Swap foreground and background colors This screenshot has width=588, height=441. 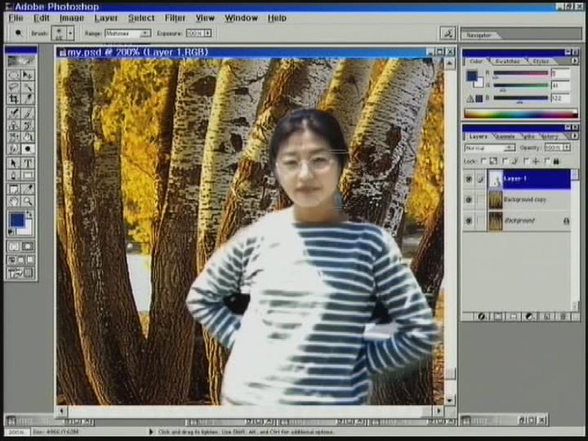point(29,215)
